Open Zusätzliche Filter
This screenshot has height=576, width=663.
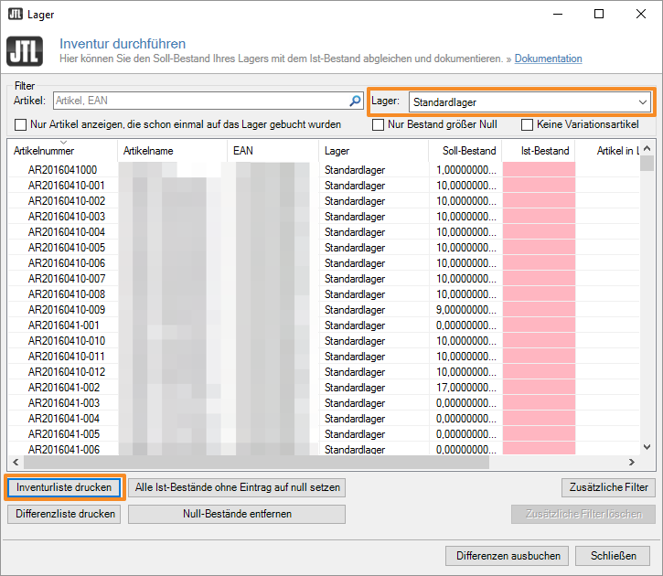[608, 487]
